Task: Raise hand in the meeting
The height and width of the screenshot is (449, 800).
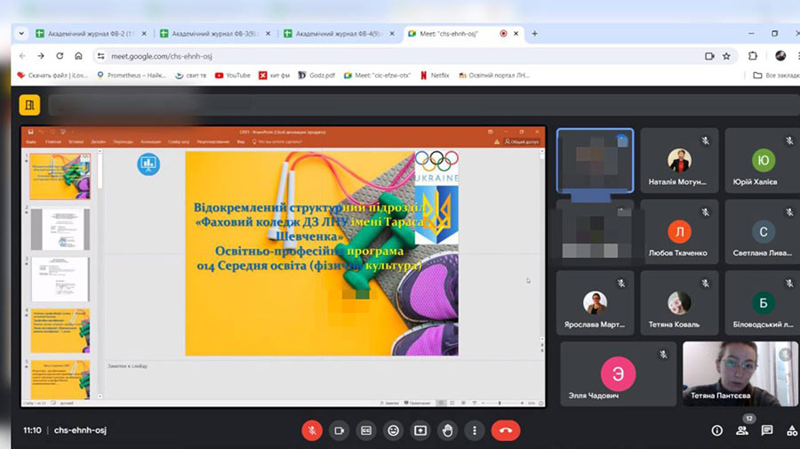Action: coord(448,430)
